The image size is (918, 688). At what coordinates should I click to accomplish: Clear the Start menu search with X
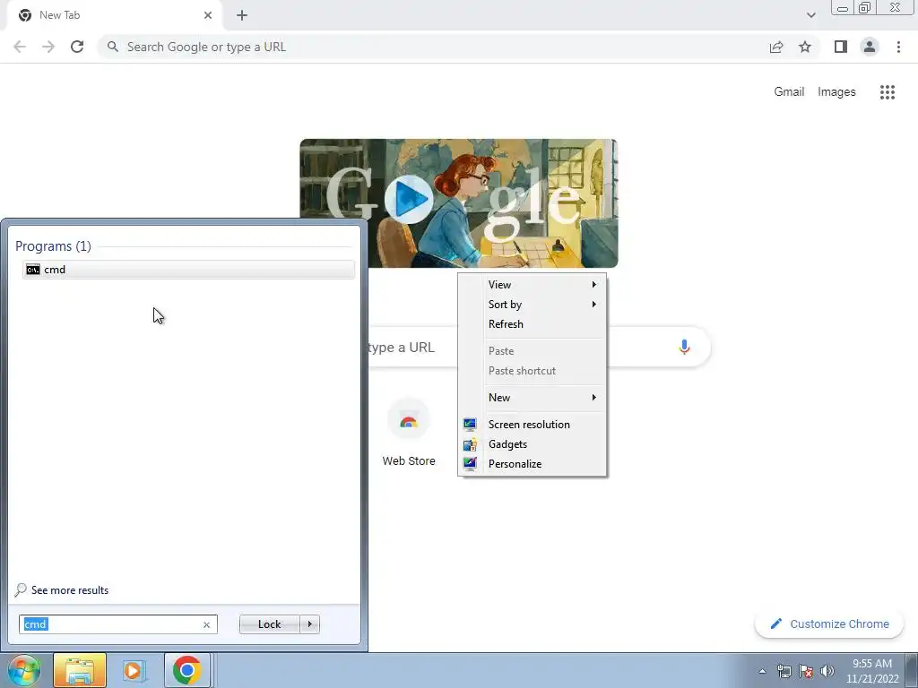[x=206, y=624]
